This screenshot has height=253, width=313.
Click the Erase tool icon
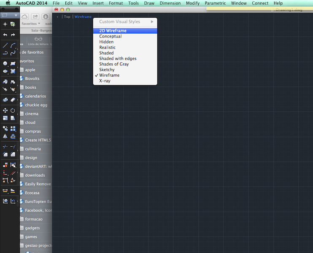(13, 100)
